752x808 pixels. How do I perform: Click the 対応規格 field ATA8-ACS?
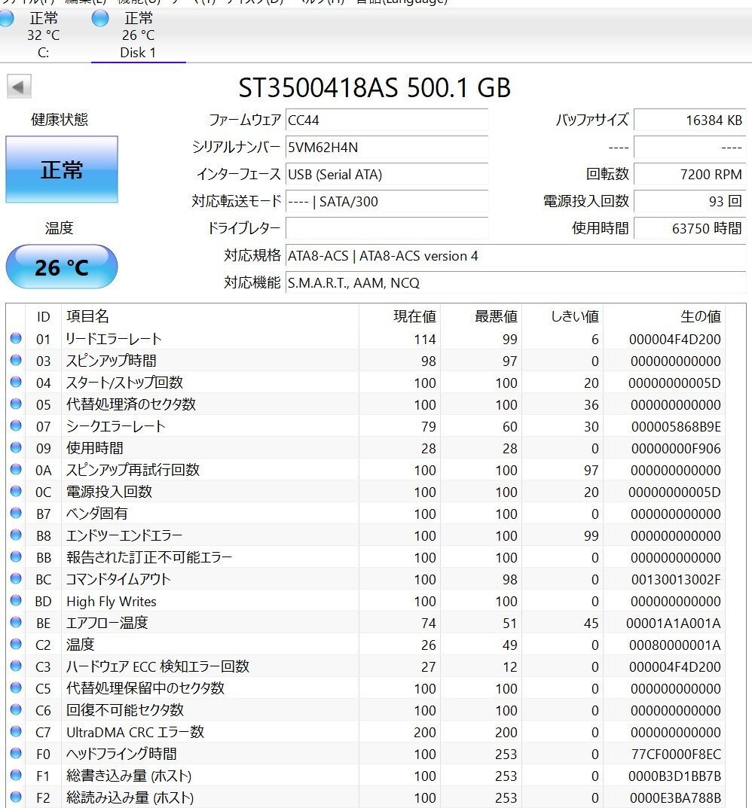(x=515, y=255)
